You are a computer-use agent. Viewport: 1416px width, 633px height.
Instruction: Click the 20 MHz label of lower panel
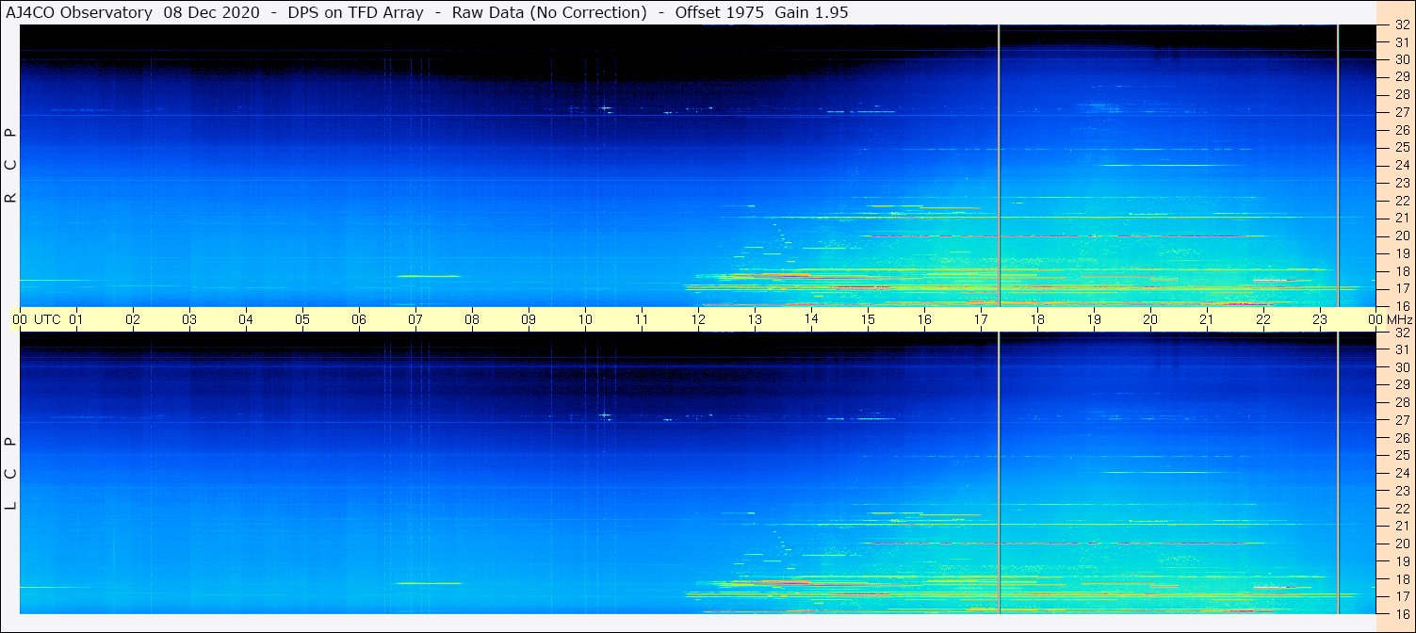(1401, 544)
